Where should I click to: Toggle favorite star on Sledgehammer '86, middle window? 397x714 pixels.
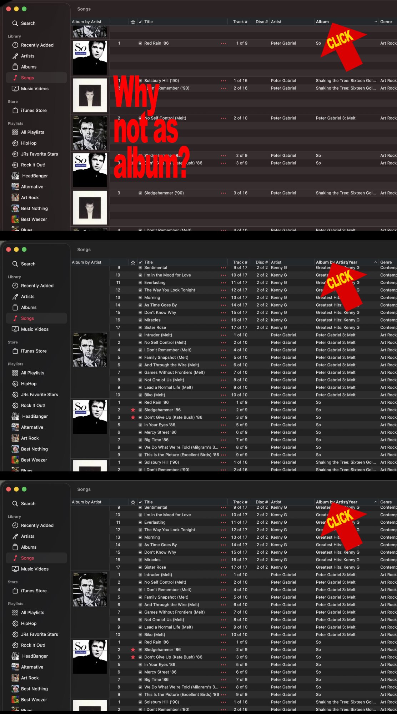coord(133,410)
